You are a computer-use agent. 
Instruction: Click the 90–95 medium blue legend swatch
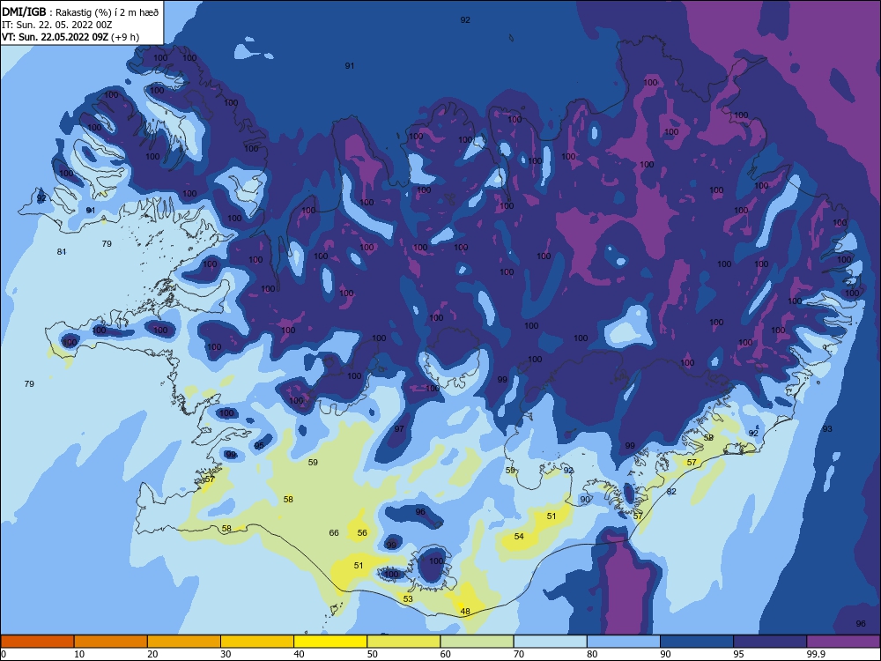point(697,642)
